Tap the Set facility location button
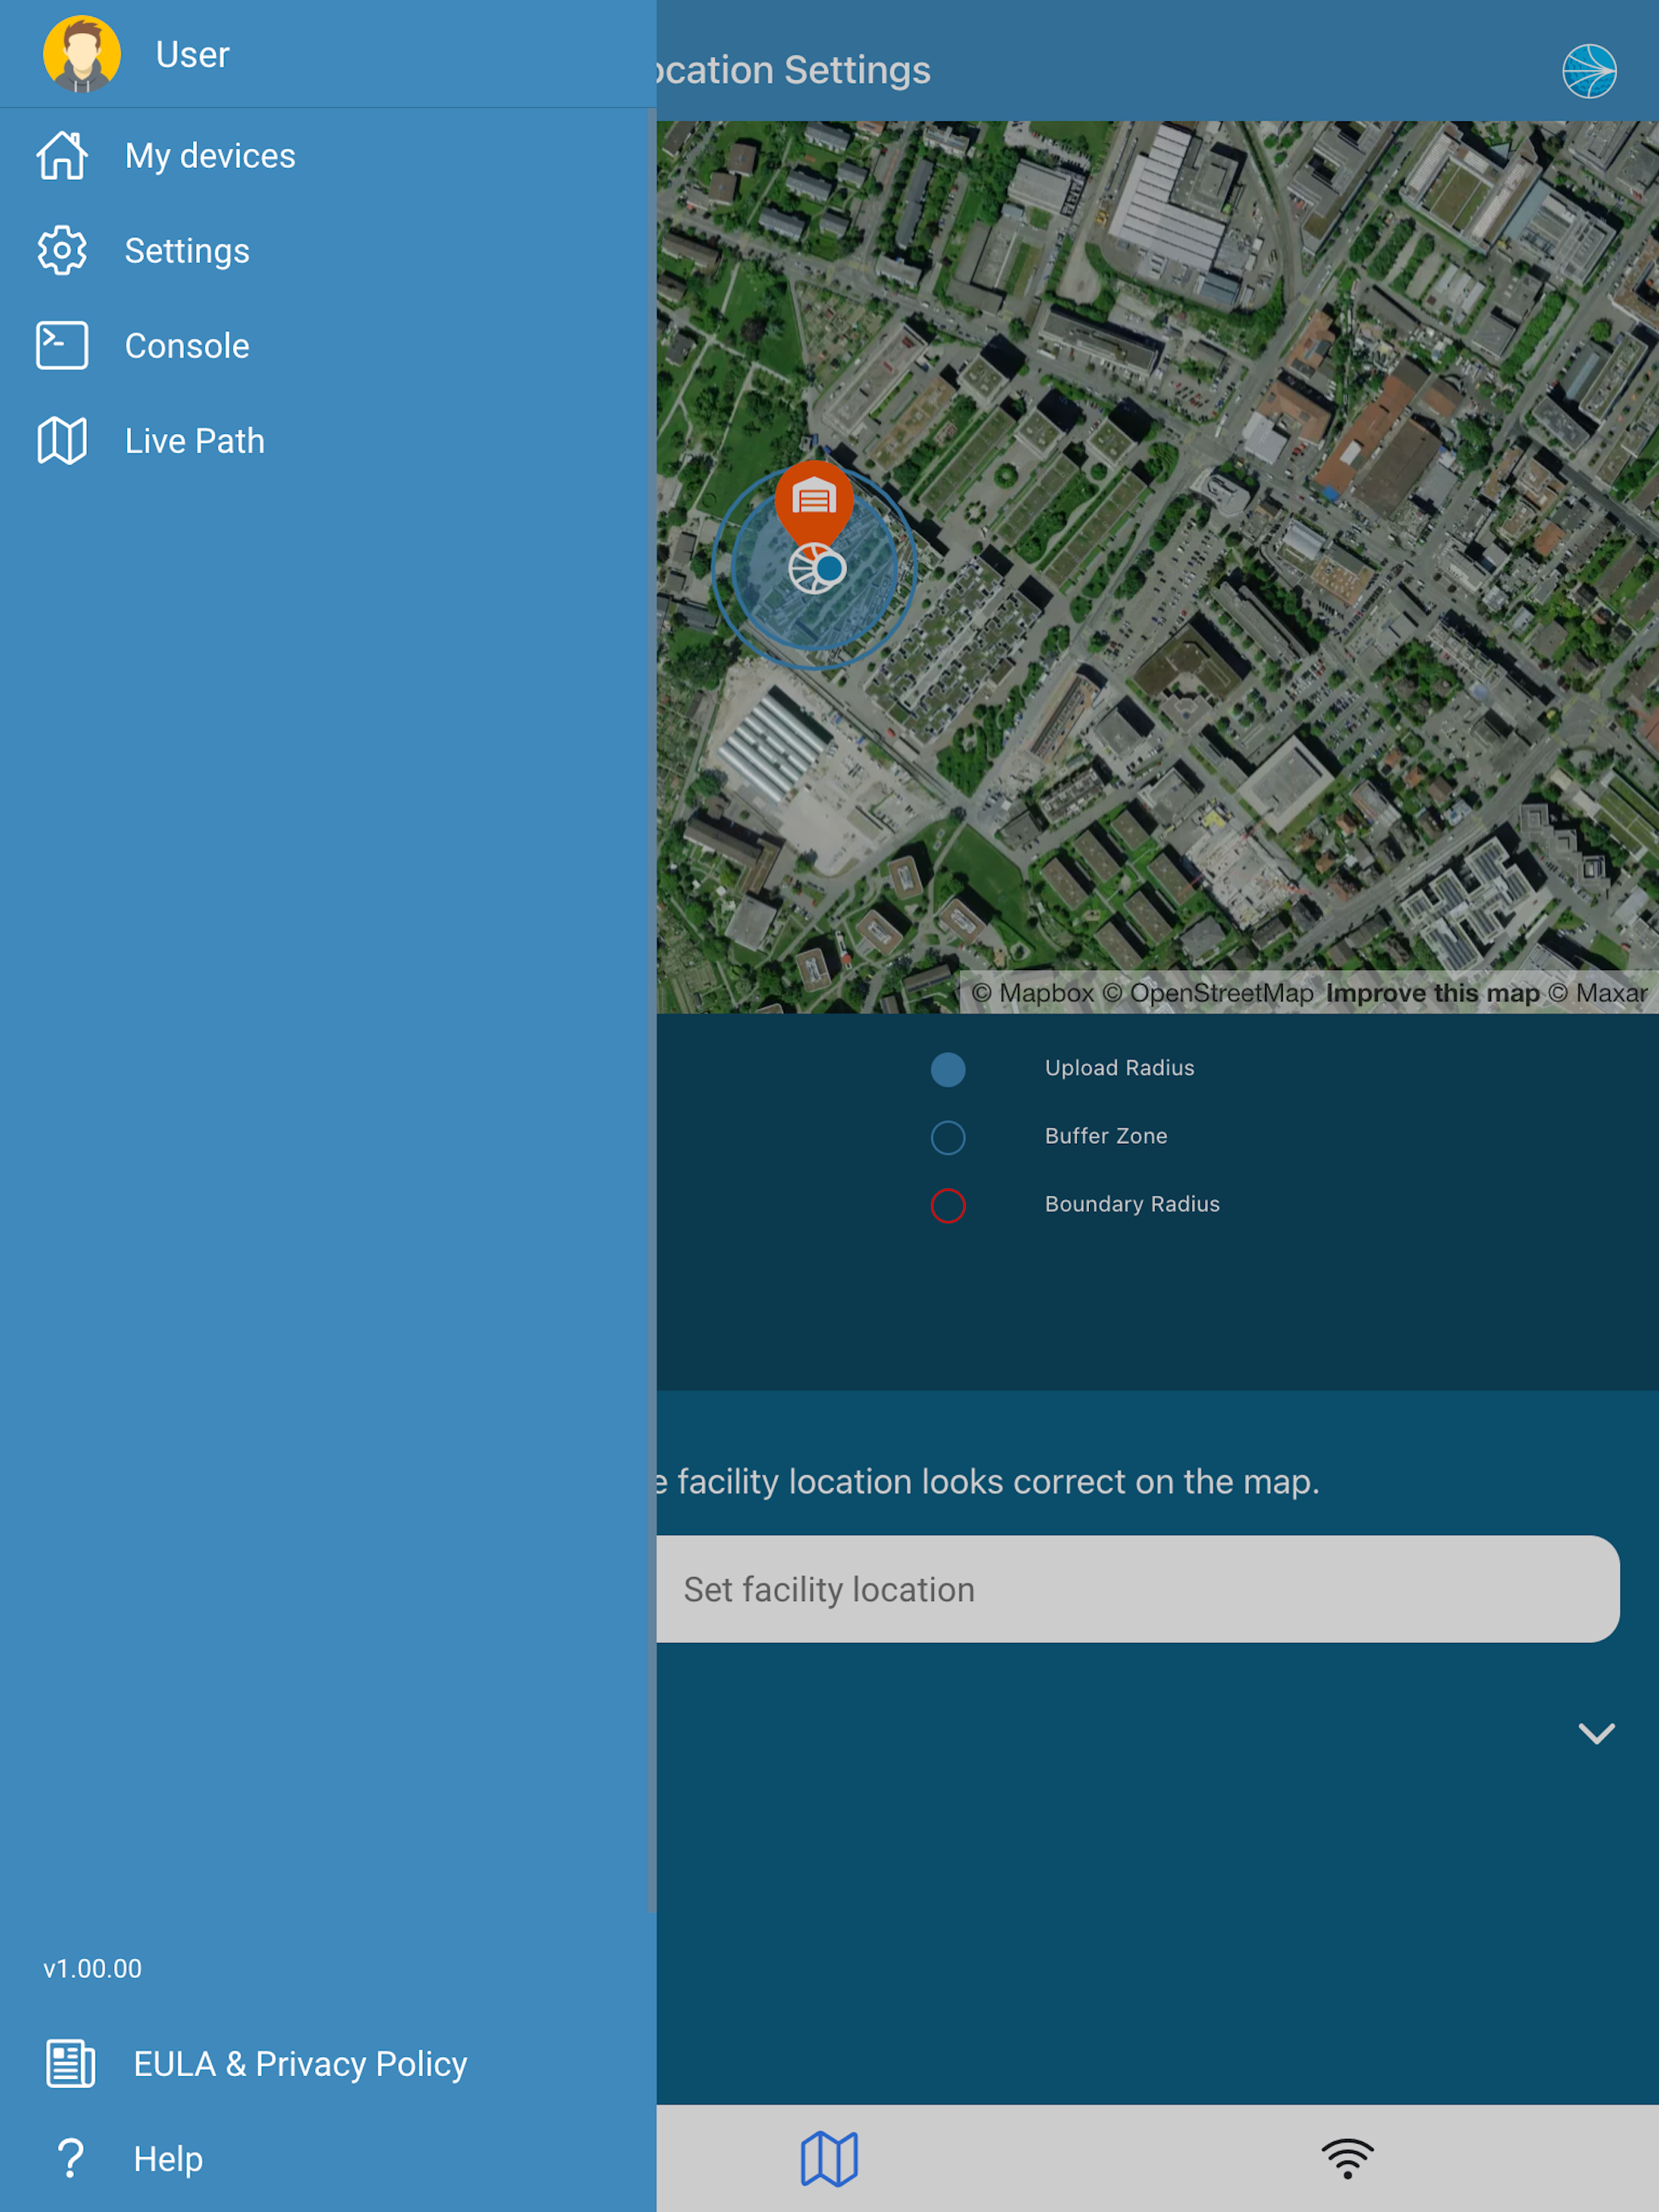Screen dimensions: 1659x2212 click(x=1138, y=1589)
